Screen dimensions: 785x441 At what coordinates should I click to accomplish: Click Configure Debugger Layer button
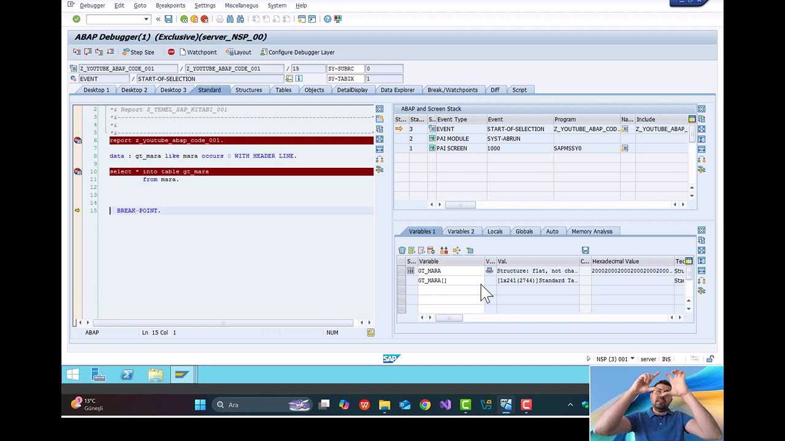(297, 52)
